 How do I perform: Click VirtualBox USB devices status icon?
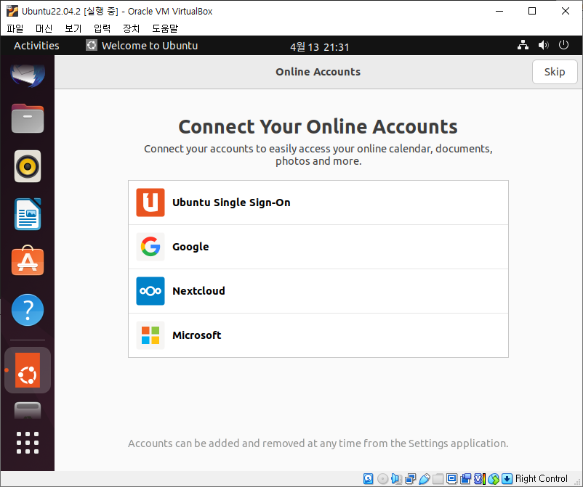pos(425,478)
